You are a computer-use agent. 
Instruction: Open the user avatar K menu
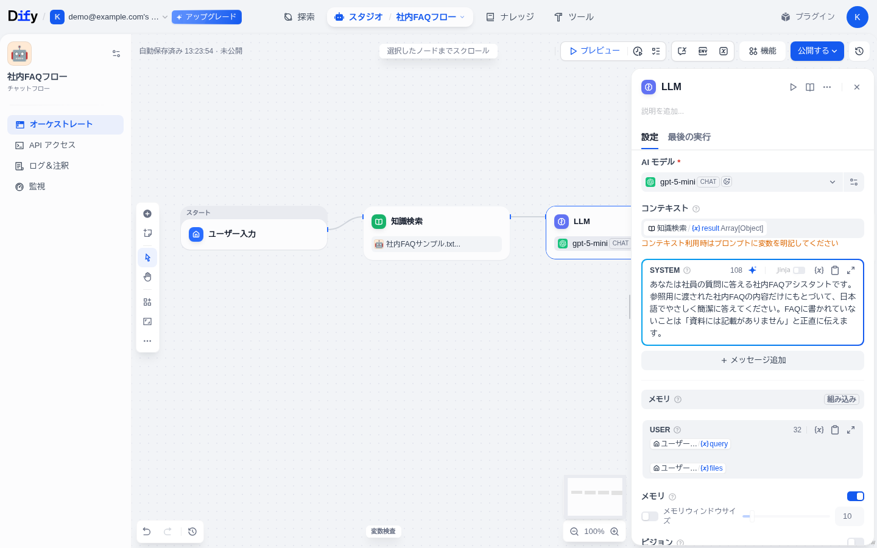tap(857, 17)
